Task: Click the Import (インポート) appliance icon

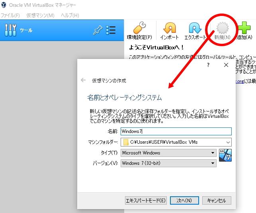Action: 170,28
